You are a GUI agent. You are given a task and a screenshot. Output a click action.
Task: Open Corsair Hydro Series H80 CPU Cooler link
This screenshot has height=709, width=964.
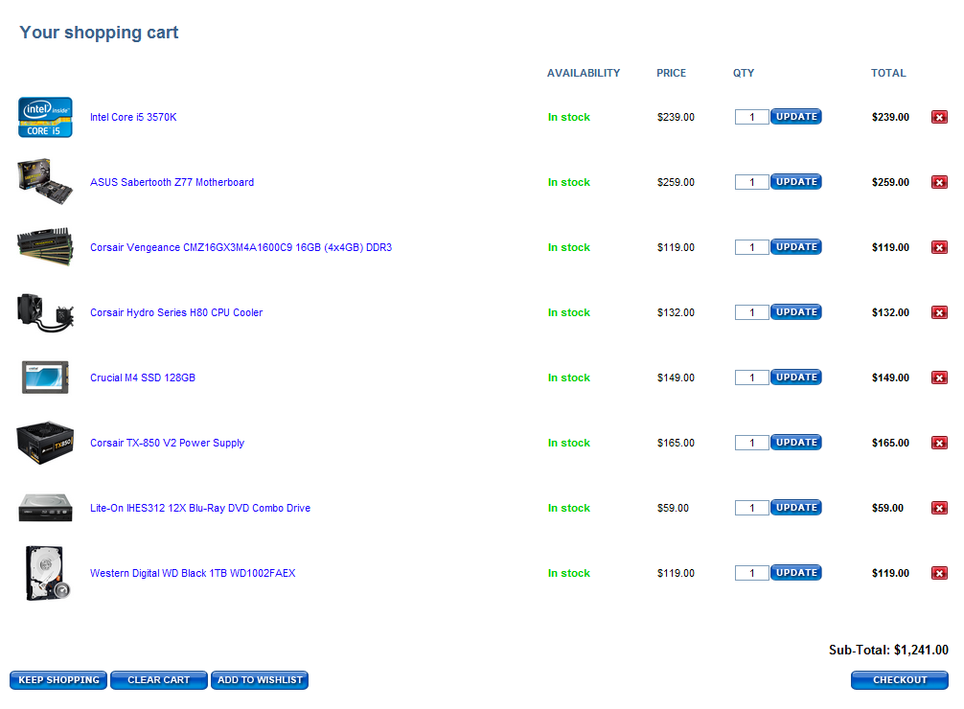coord(176,312)
